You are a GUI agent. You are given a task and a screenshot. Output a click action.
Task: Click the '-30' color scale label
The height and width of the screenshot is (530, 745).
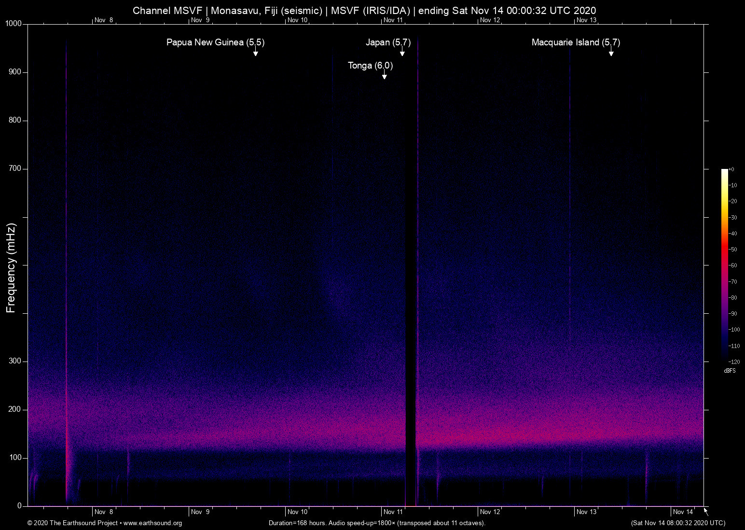click(732, 218)
